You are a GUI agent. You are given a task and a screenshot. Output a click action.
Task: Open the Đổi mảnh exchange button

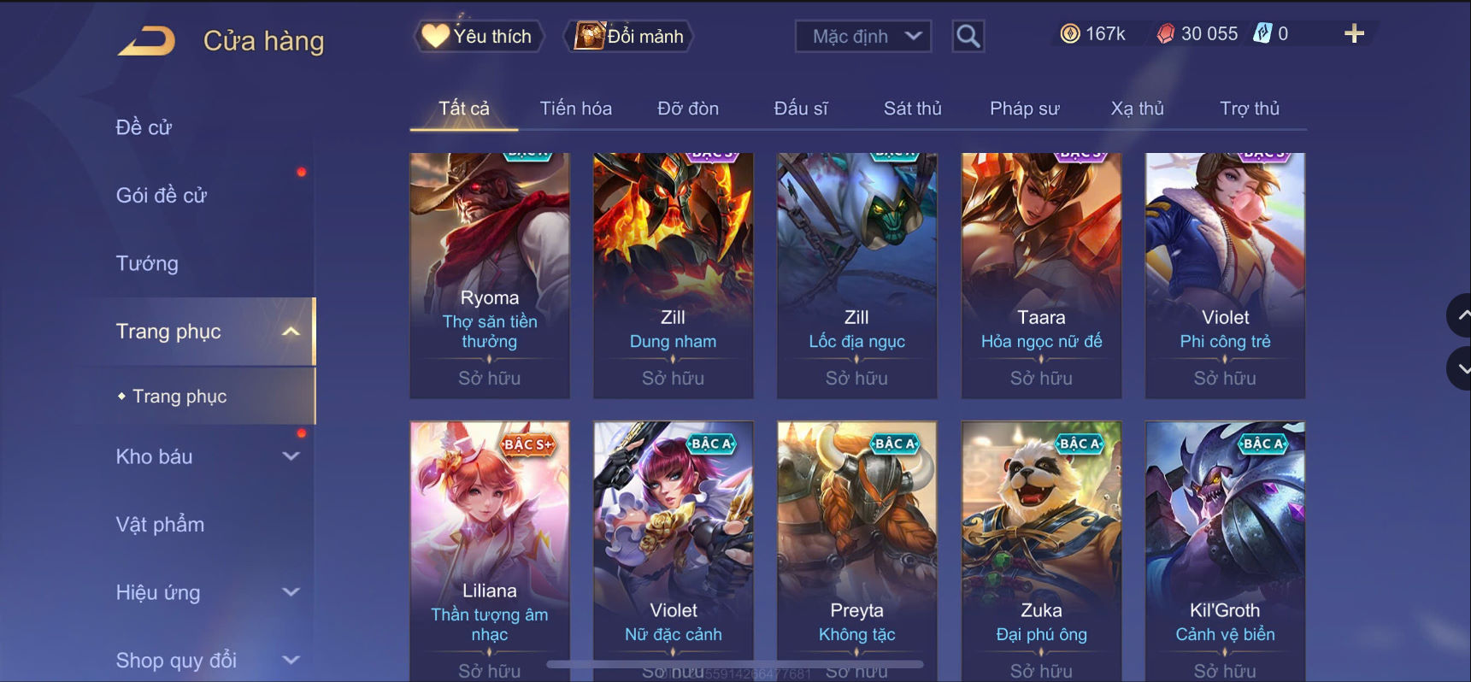click(628, 36)
